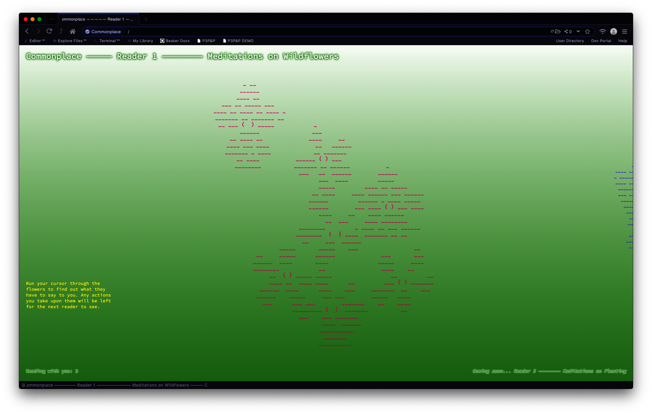Image resolution: width=652 pixels, height=414 pixels.
Task: Open the Beaker Docs bookmark
Action: point(175,41)
